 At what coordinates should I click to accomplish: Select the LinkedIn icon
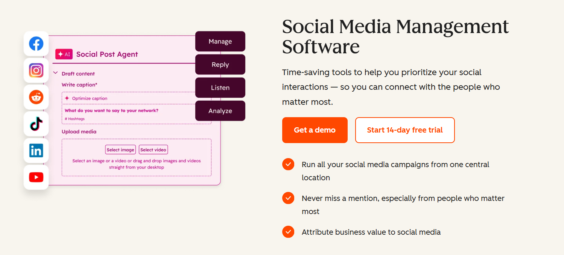36,150
